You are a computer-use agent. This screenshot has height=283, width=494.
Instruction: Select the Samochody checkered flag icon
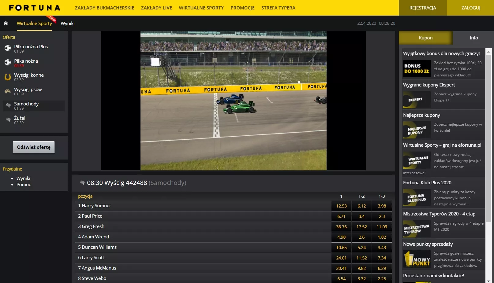[8, 105]
